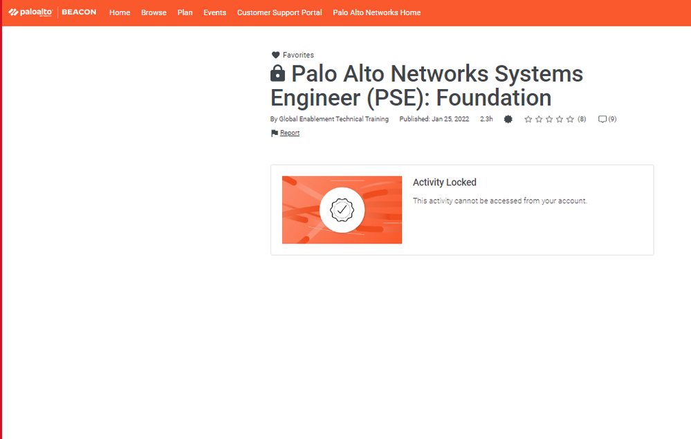
Task: Click the (9) comments count
Action: [612, 119]
